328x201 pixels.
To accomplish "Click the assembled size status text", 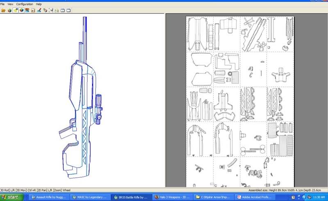I will [285, 190].
